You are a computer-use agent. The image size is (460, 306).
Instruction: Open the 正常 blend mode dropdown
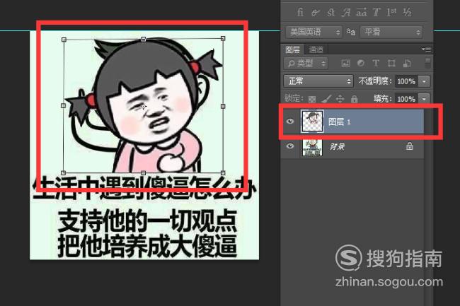click(318, 81)
